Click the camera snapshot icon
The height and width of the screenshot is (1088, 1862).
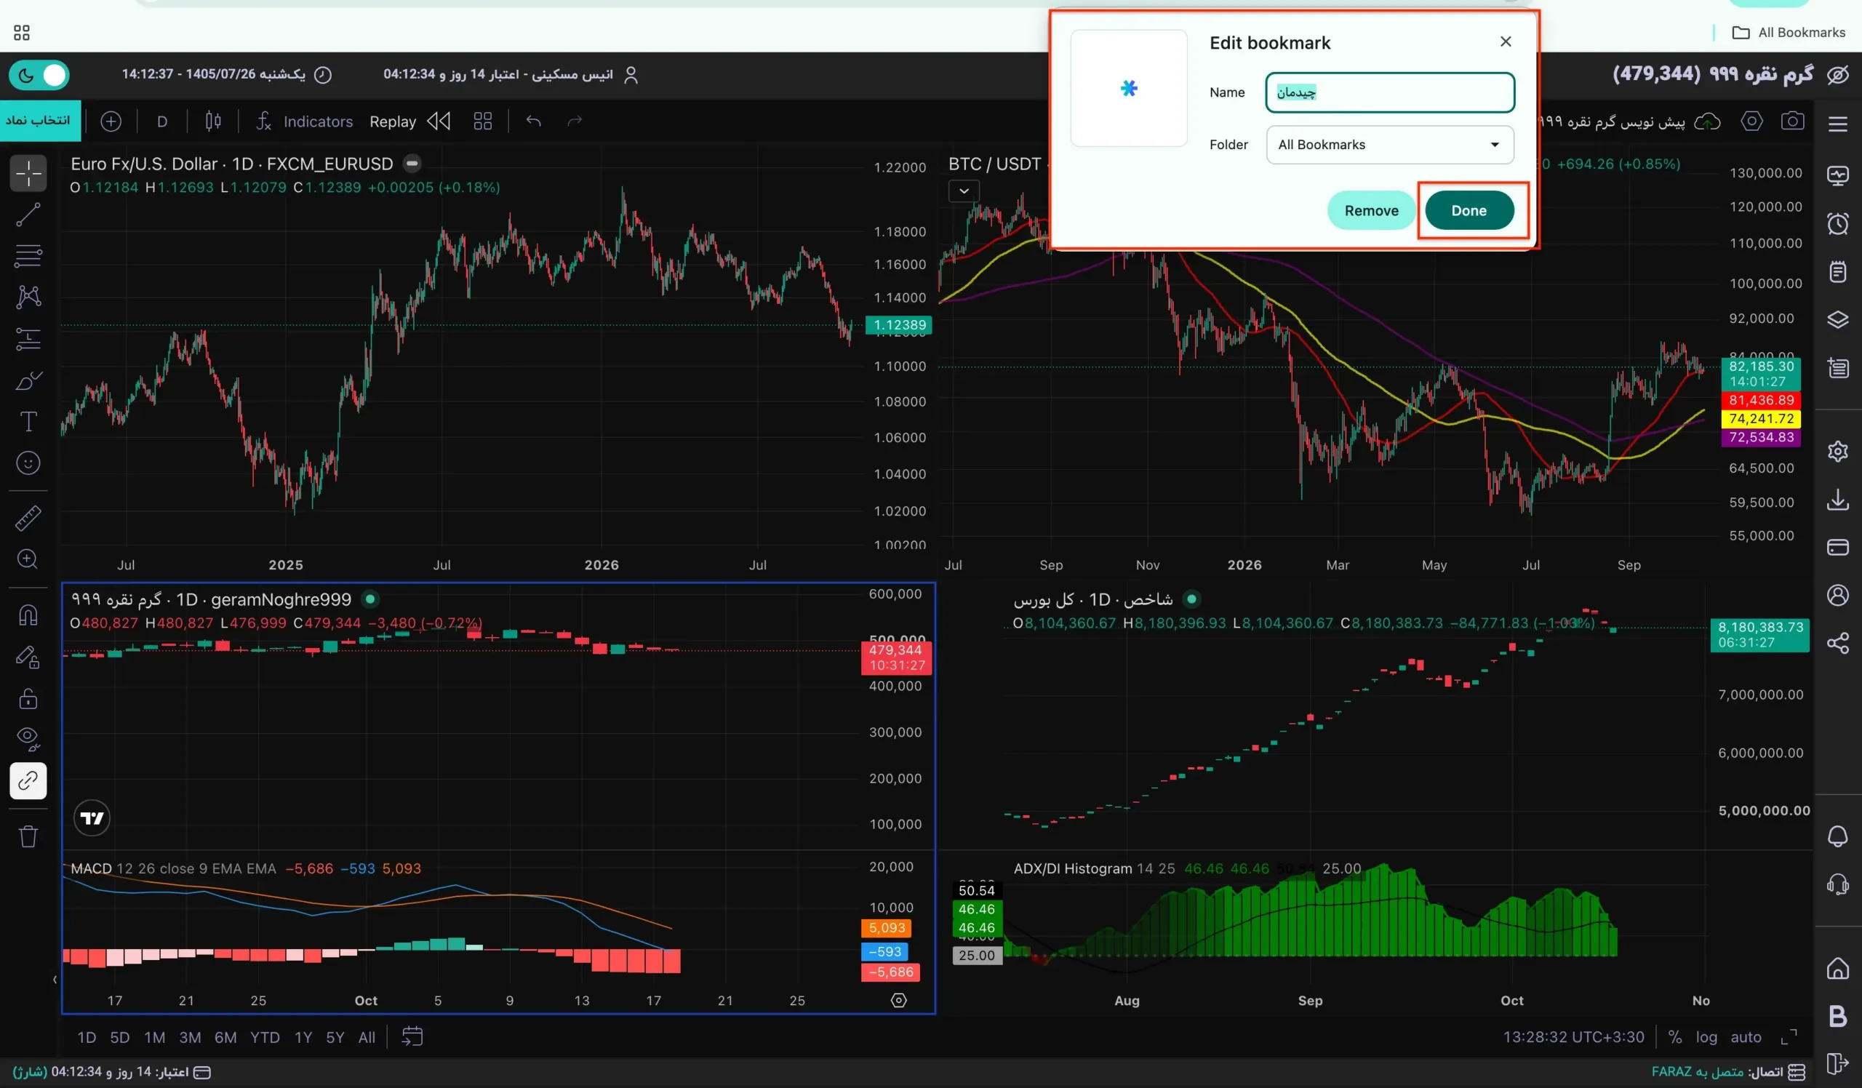pos(1793,121)
